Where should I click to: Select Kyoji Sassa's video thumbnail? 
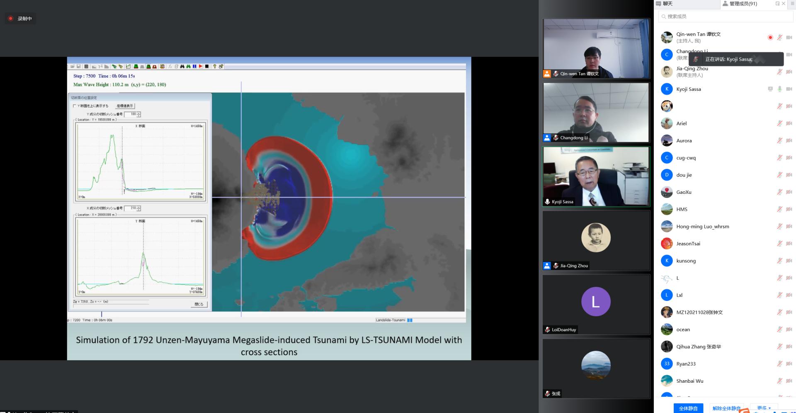[596, 176]
